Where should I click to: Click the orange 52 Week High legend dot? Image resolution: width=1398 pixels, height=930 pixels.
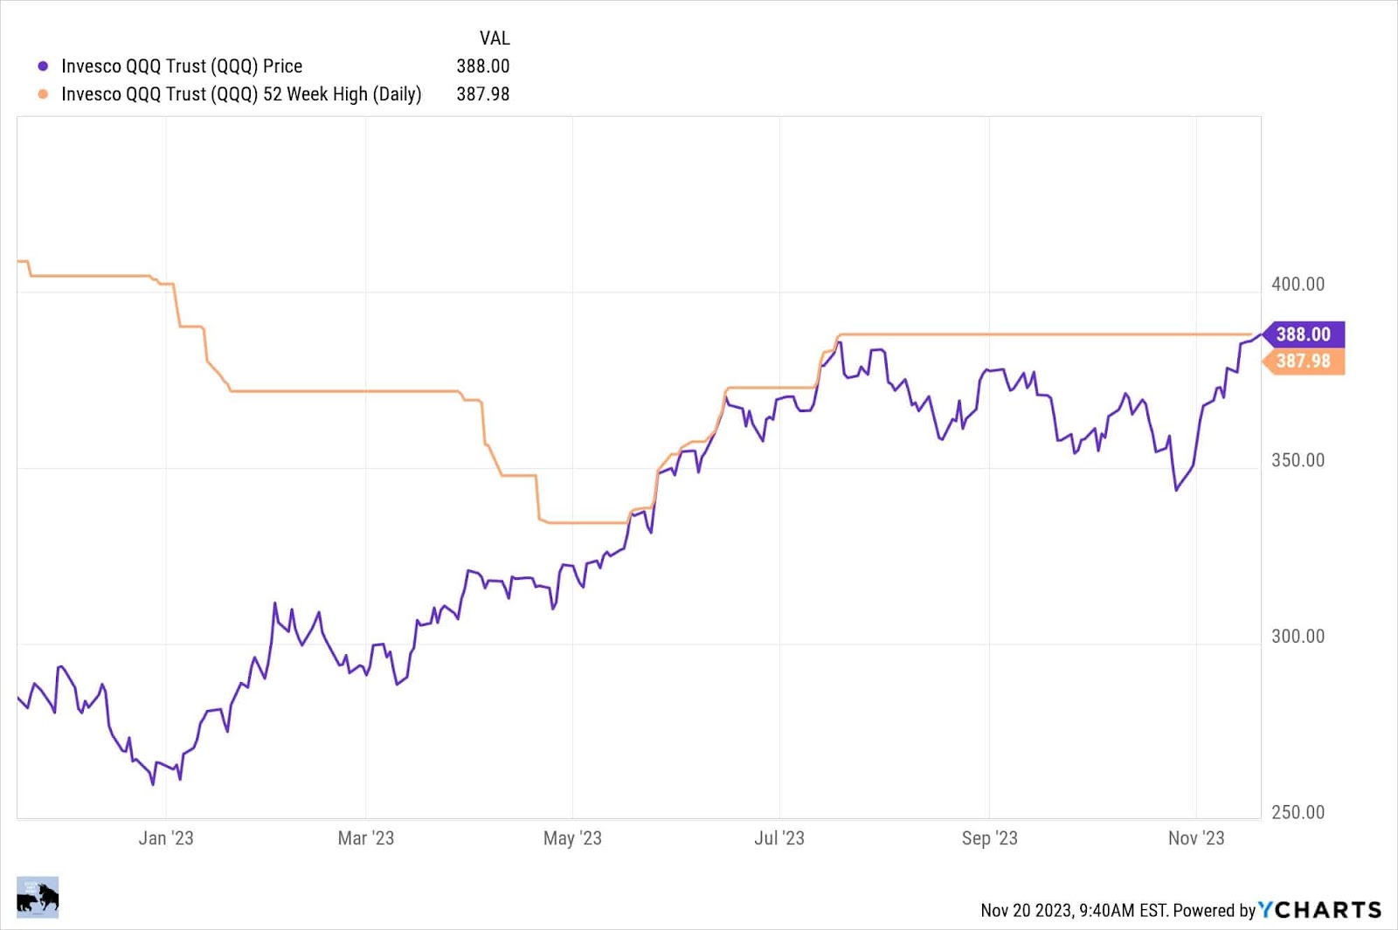[x=43, y=94]
